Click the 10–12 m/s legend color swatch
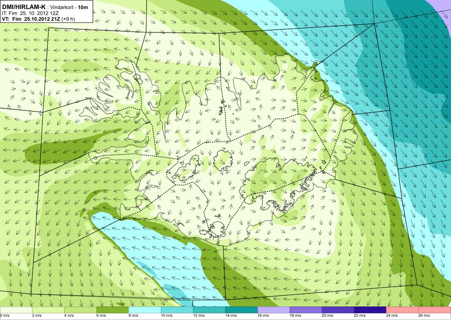This screenshot has width=451, height=320. (177, 310)
